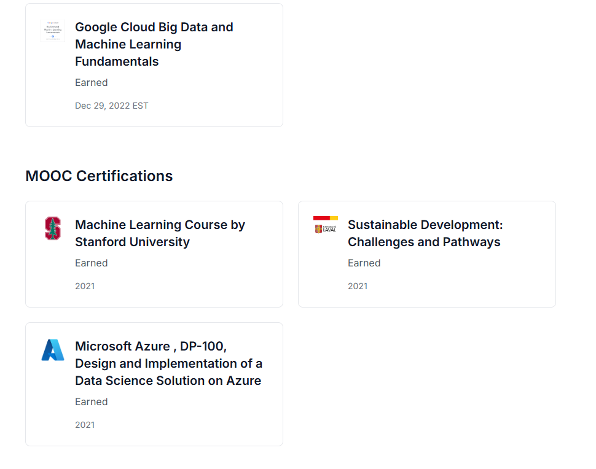596x469 pixels.
Task: Click the Dec 29, 2022 EST date
Action: point(112,106)
